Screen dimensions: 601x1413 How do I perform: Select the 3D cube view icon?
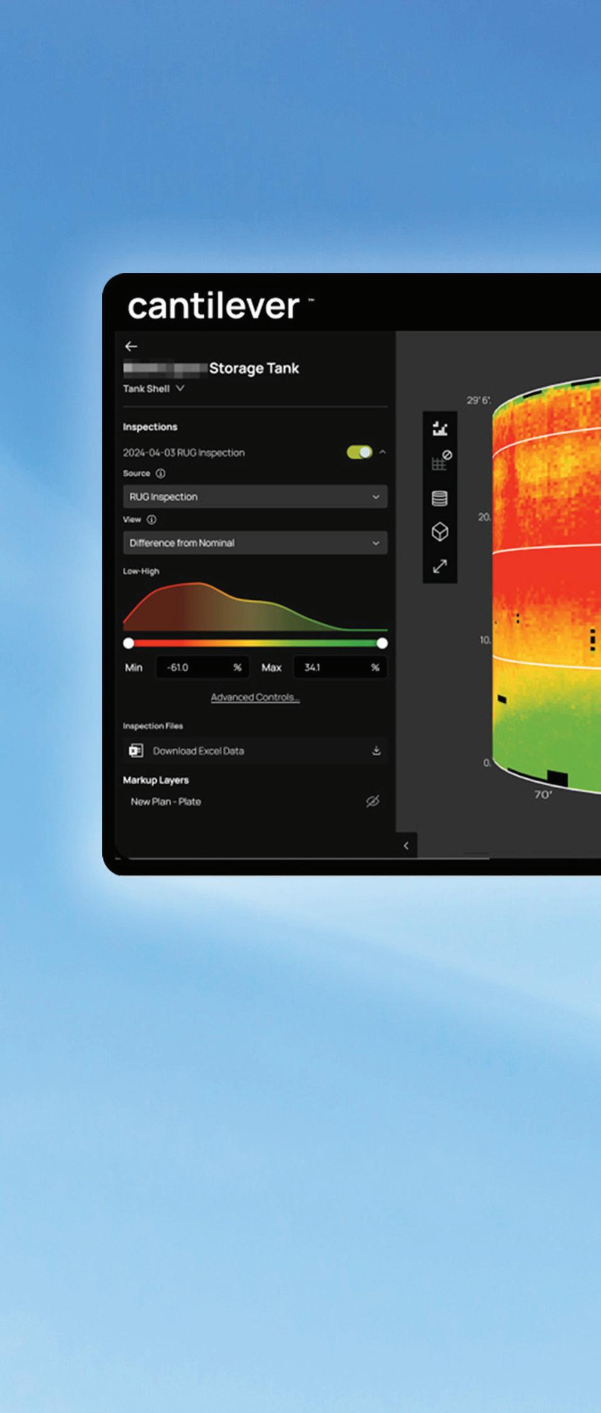coord(440,532)
